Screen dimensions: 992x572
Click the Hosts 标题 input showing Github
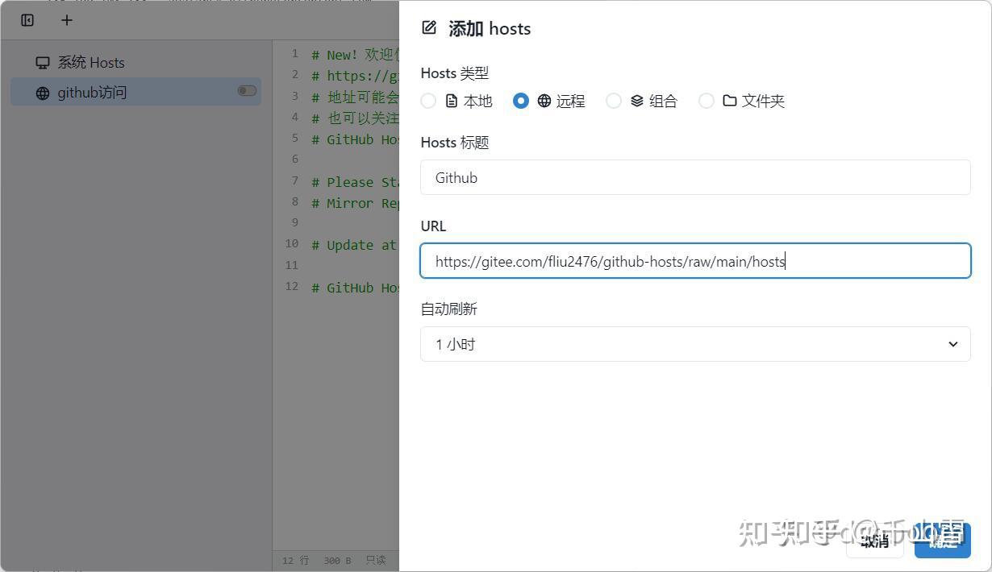click(x=695, y=177)
